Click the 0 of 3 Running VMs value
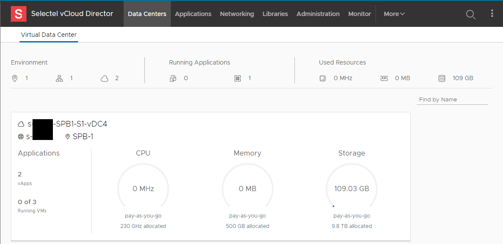The image size is (503, 244). tap(27, 202)
